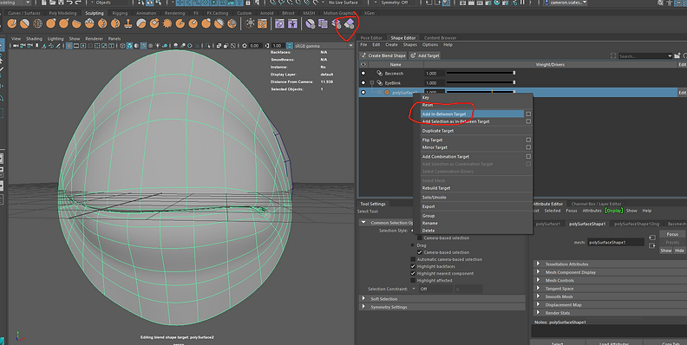Toggle visibility dot for polySurface target
Viewport: 687px width, 345px height.
pos(363,93)
